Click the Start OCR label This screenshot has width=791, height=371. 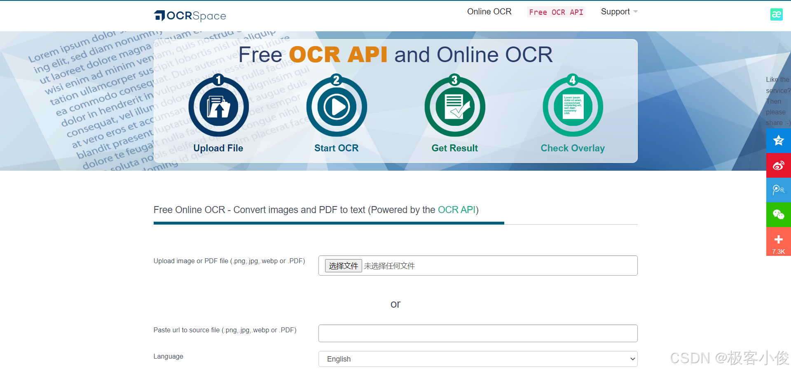(x=337, y=148)
